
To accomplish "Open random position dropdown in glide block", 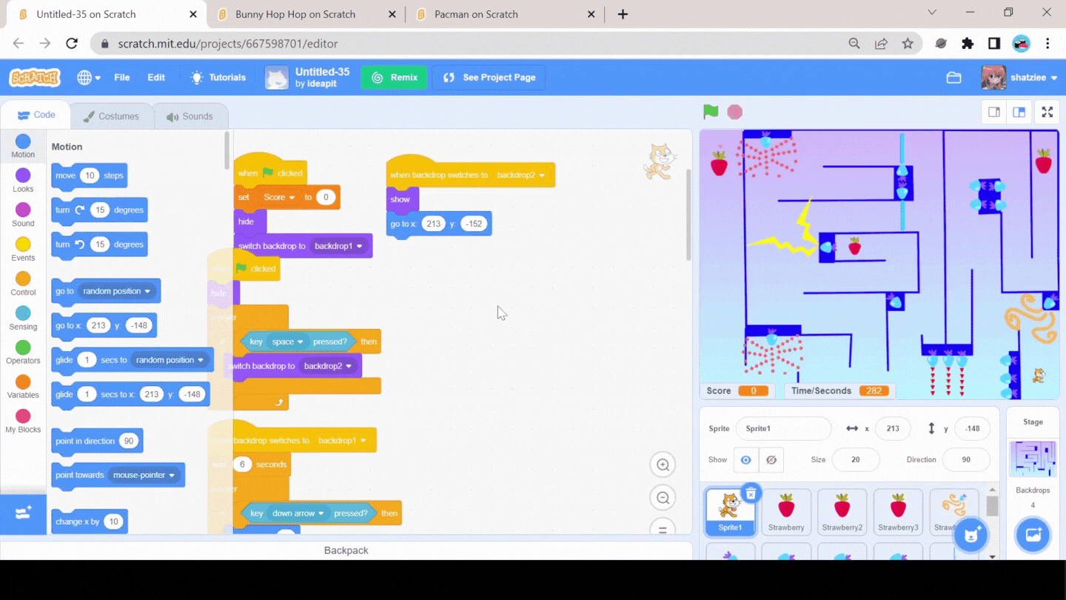I will point(170,360).
